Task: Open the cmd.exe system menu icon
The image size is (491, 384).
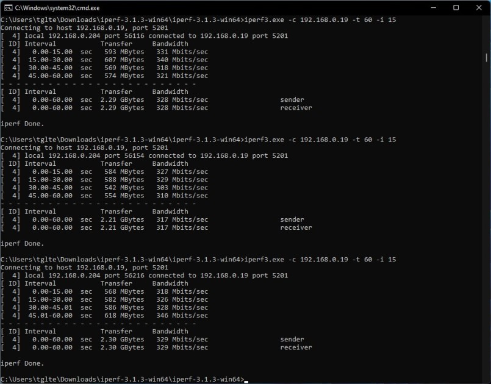Action: [x=8, y=8]
